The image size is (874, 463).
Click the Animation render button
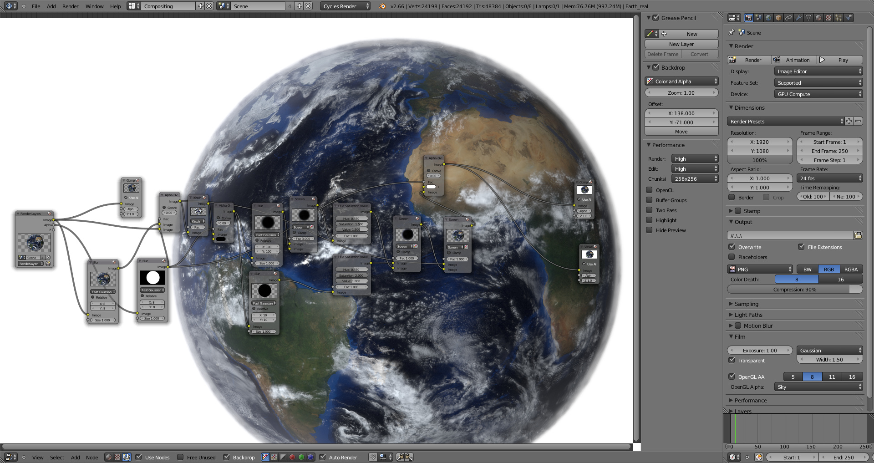[794, 60]
